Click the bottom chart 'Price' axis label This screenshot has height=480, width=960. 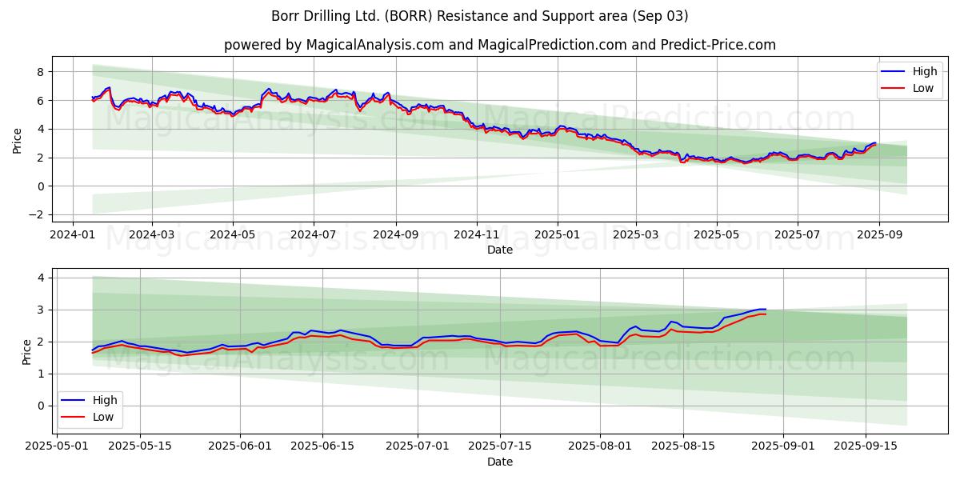tap(27, 351)
